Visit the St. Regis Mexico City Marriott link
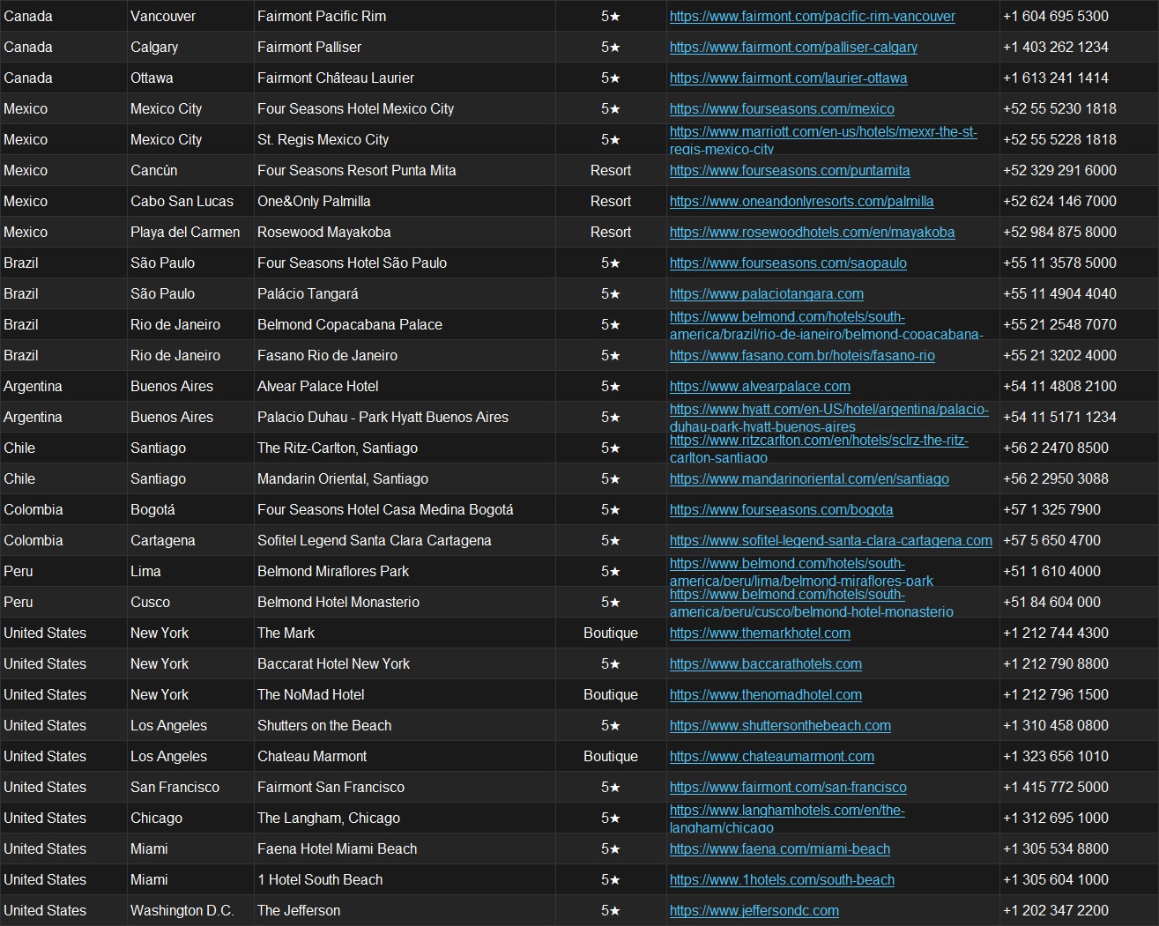Screen dimensions: 1159x926 tap(823, 139)
